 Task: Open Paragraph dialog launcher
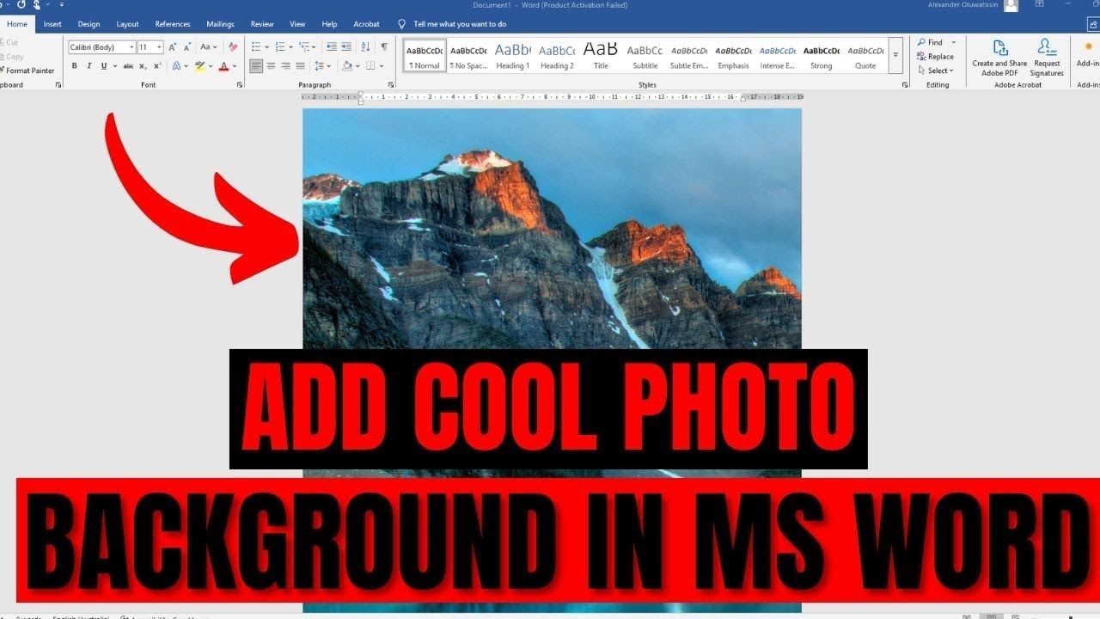coord(391,85)
